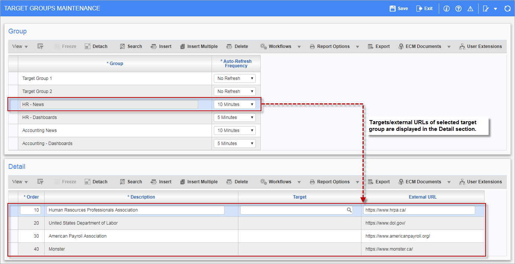The image size is (515, 264).
Task: Select the Accounting - Dashboards group row
Action: pos(112,144)
